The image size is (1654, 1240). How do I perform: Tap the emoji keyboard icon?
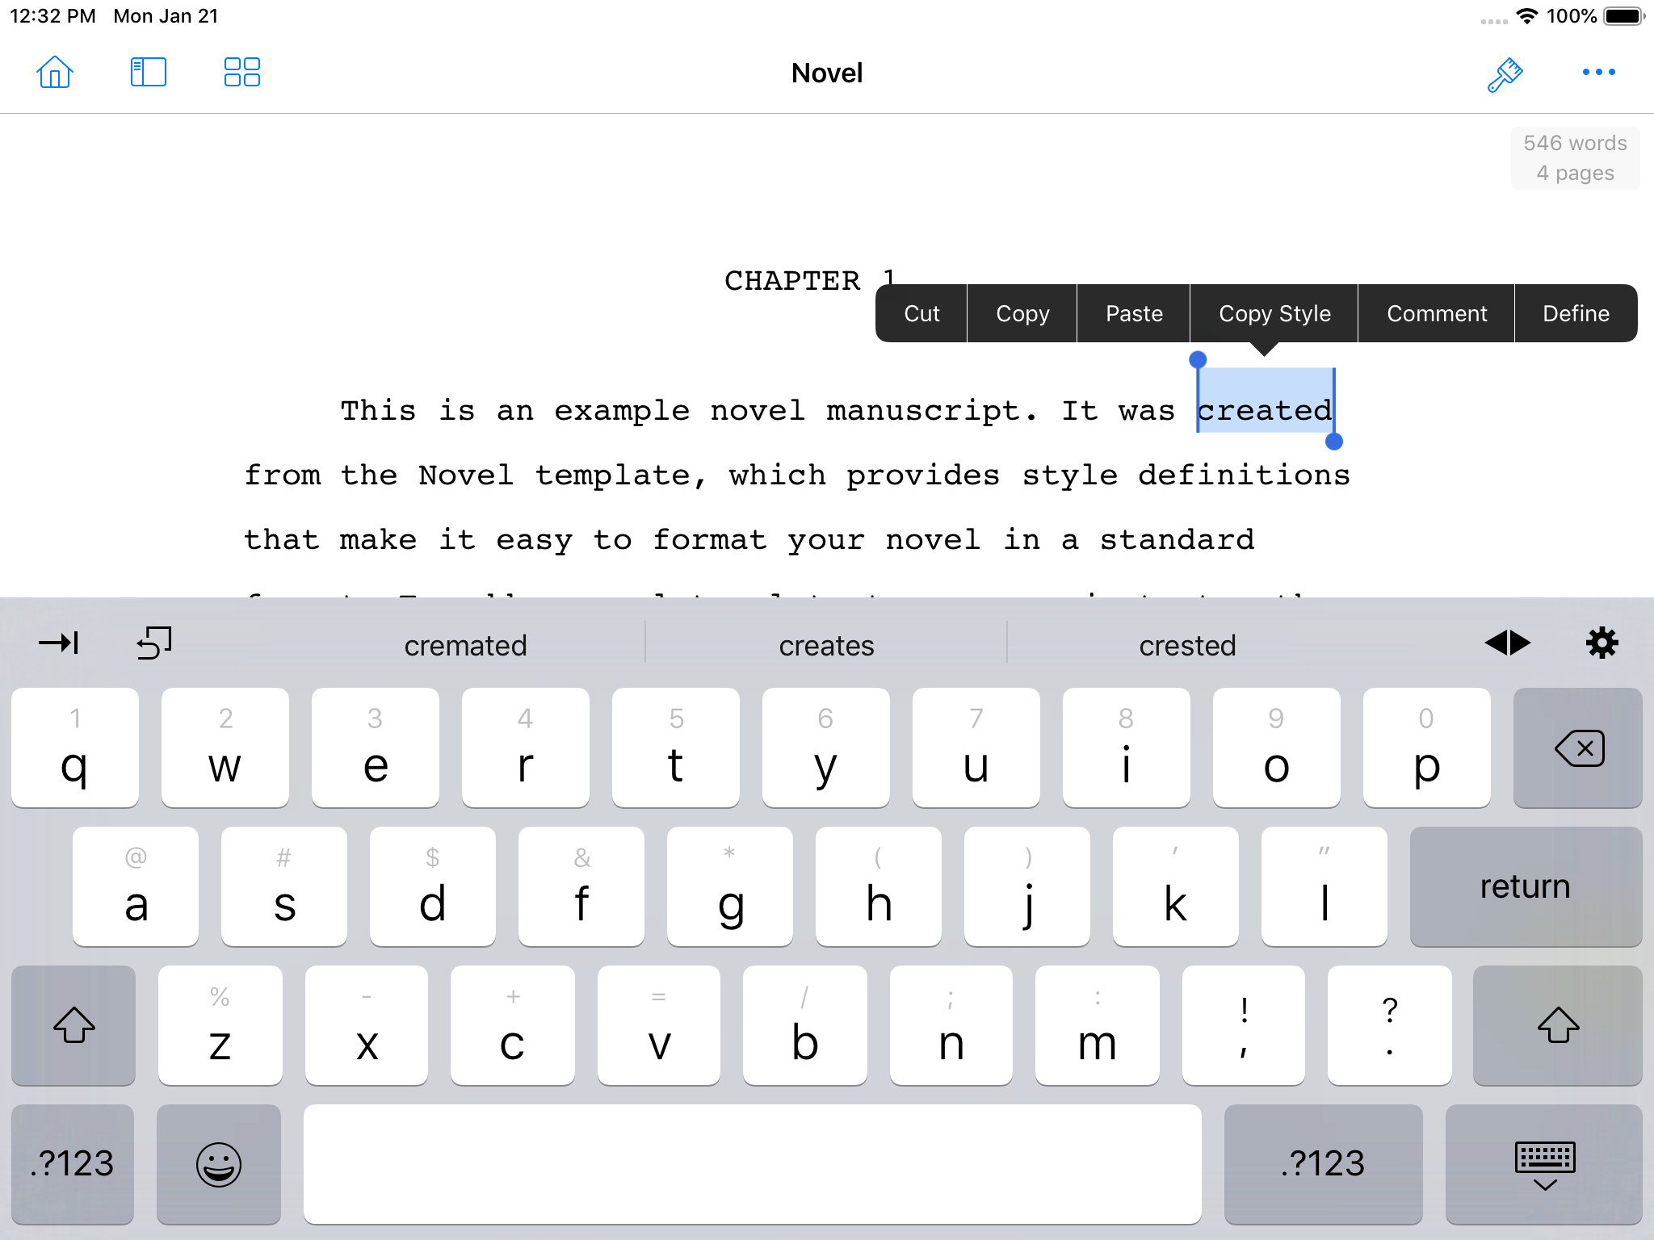[x=217, y=1163]
